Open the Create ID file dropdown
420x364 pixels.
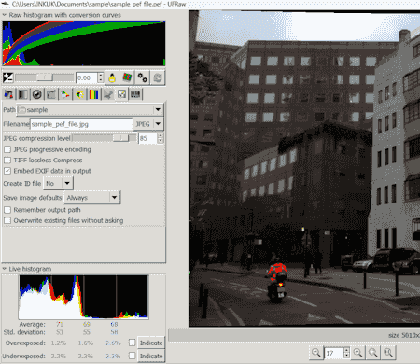59,184
